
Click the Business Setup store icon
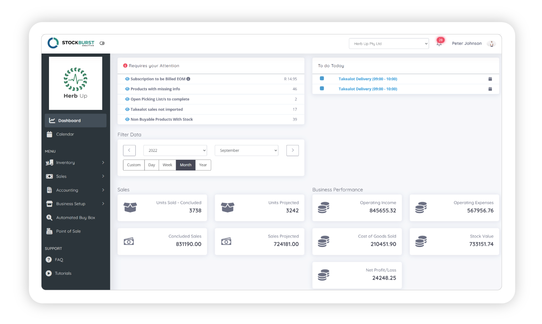click(x=49, y=204)
